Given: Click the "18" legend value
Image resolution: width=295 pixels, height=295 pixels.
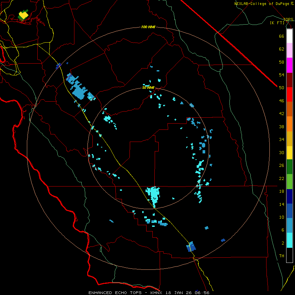Looking at the screenshot, I should [282, 191].
